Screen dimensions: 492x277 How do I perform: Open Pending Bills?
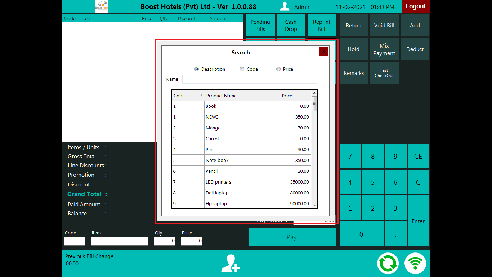[x=260, y=26]
